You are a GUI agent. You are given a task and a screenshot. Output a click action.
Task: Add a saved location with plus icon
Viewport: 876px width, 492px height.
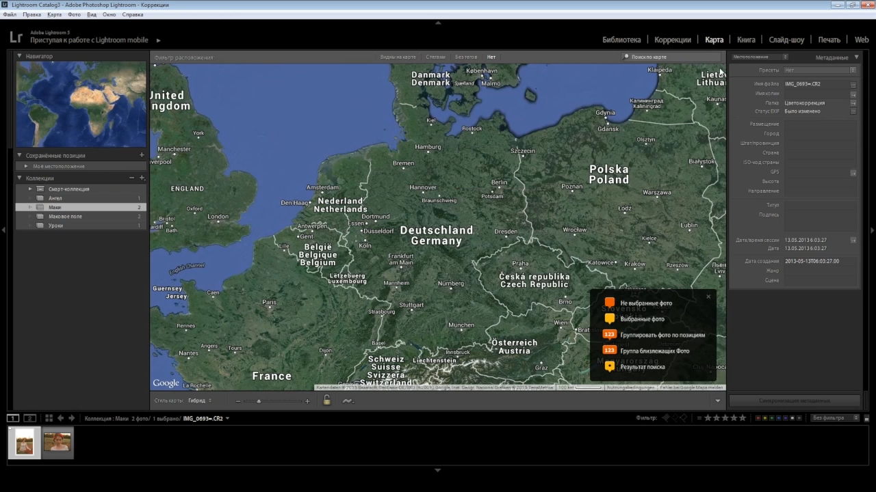(142, 155)
